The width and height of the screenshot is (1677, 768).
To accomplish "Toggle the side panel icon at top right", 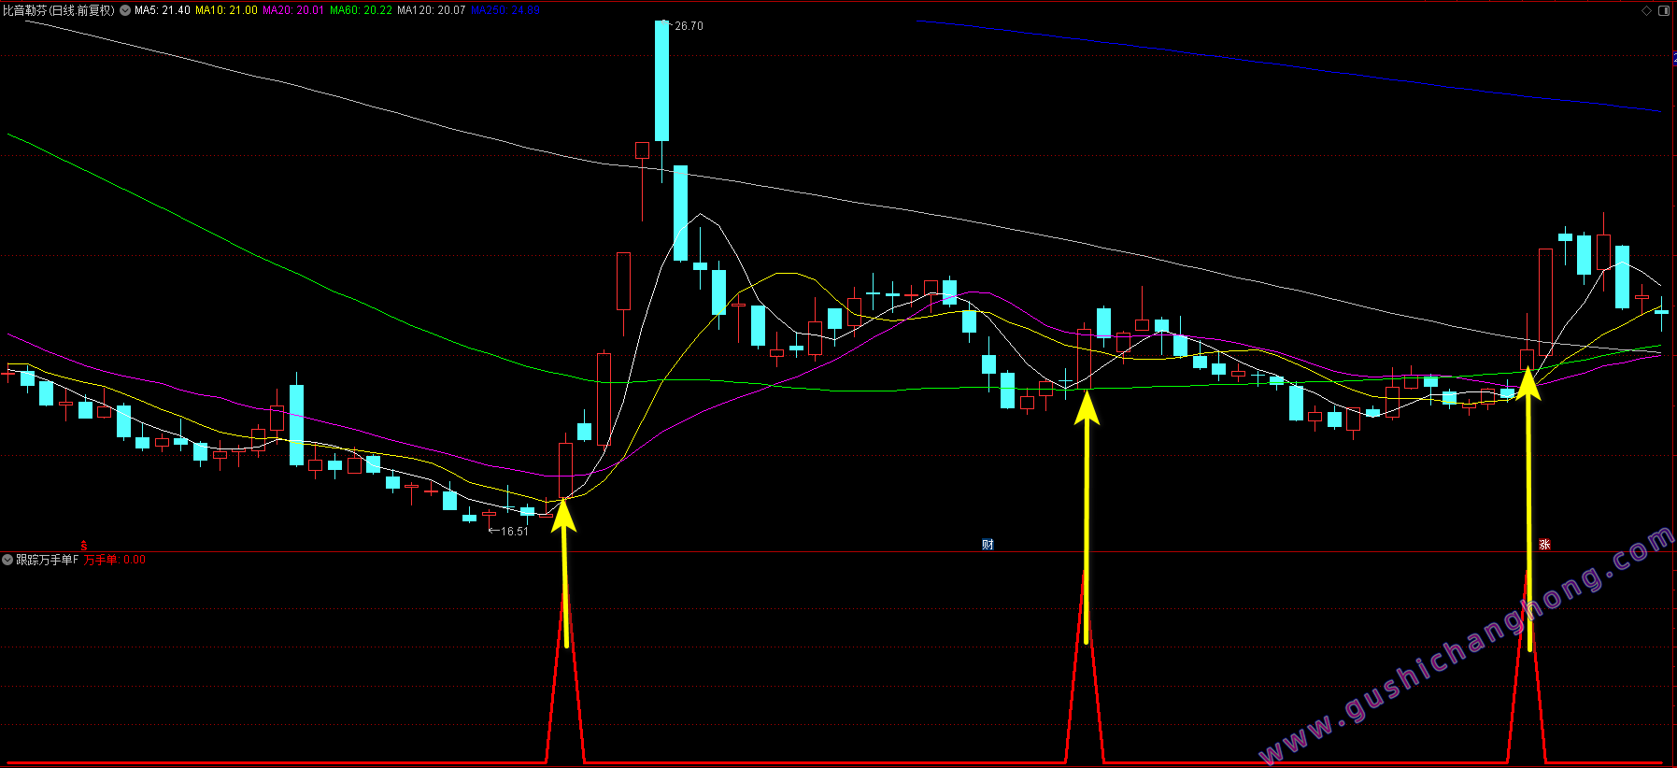I will pos(1663,10).
